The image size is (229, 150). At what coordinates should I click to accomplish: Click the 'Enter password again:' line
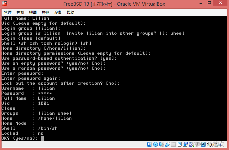pyautogui.click(x=31, y=78)
